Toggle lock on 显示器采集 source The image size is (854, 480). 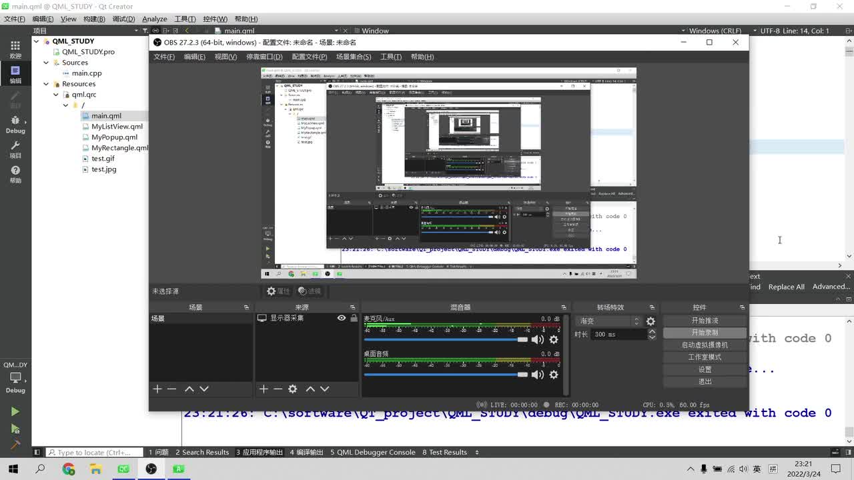[x=354, y=318]
